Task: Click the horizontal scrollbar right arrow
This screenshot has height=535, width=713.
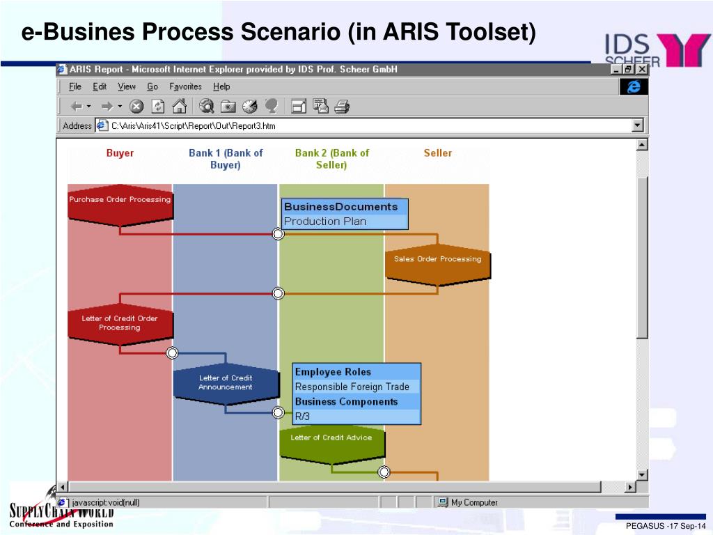Action: click(630, 487)
